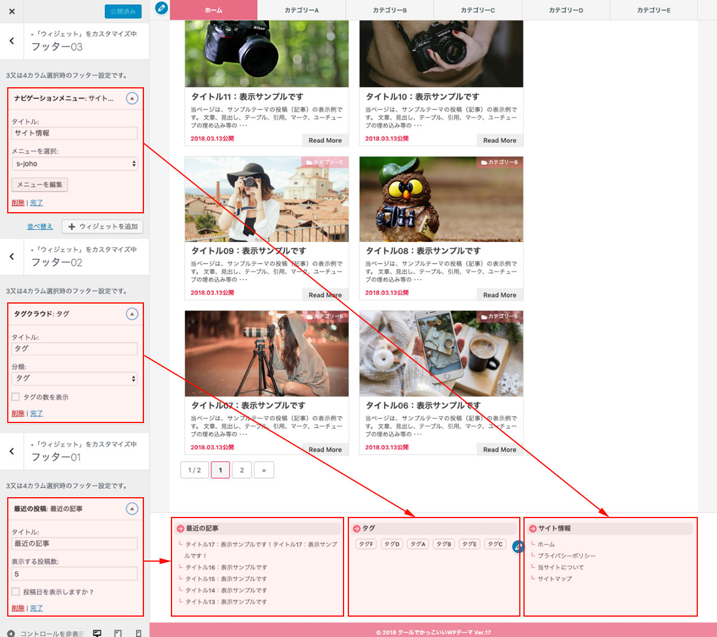Screen dimensions: 717x637
Task: Click the タグB tag
Action: point(443,544)
